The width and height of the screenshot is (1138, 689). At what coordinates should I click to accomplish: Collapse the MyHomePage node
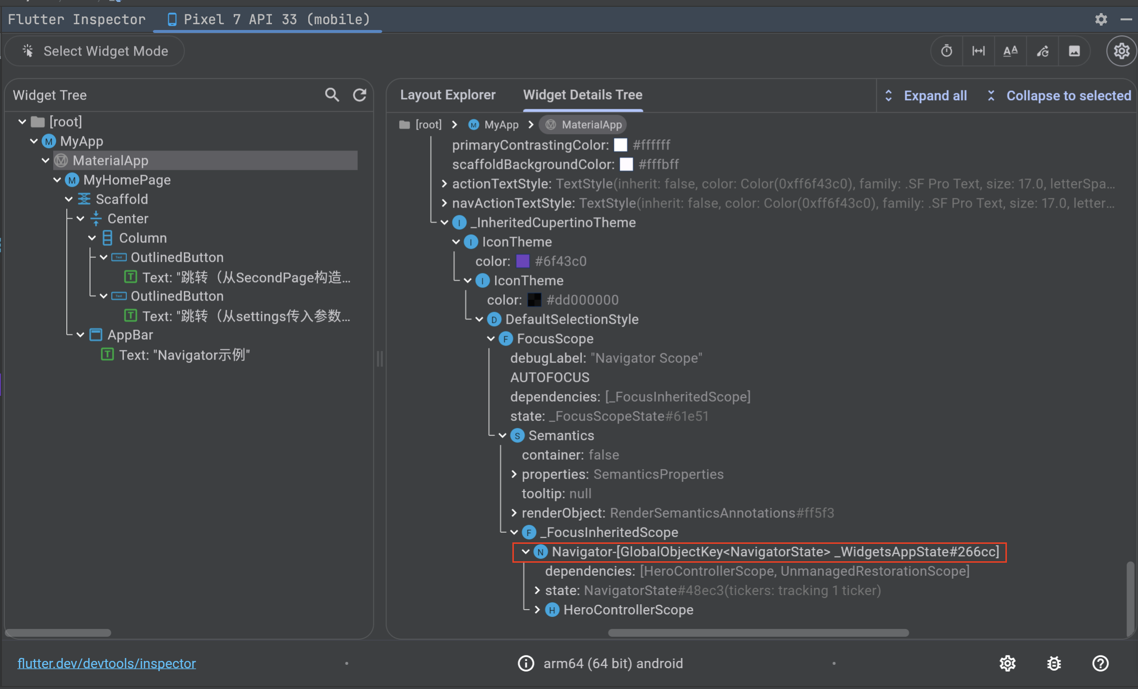[57, 180]
